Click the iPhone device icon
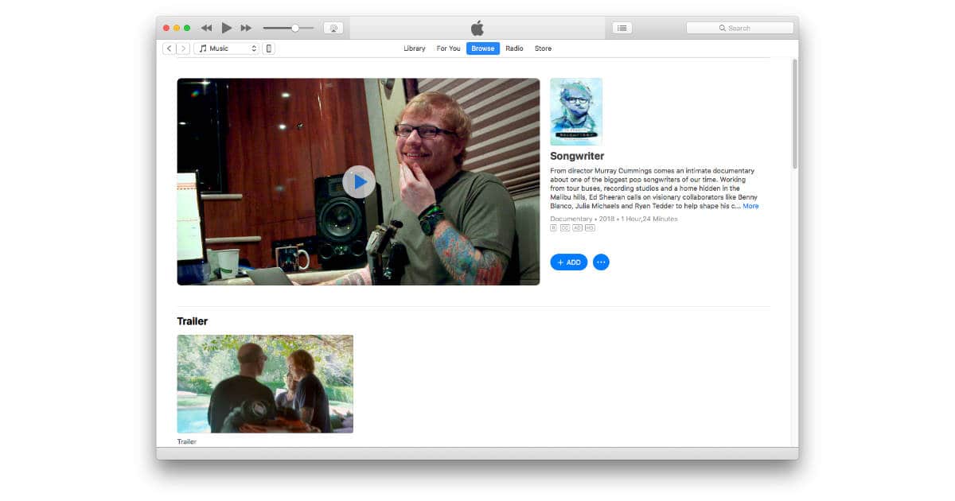 click(269, 49)
